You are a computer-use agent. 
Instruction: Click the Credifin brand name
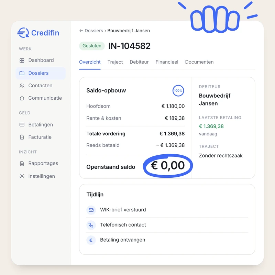pos(45,33)
